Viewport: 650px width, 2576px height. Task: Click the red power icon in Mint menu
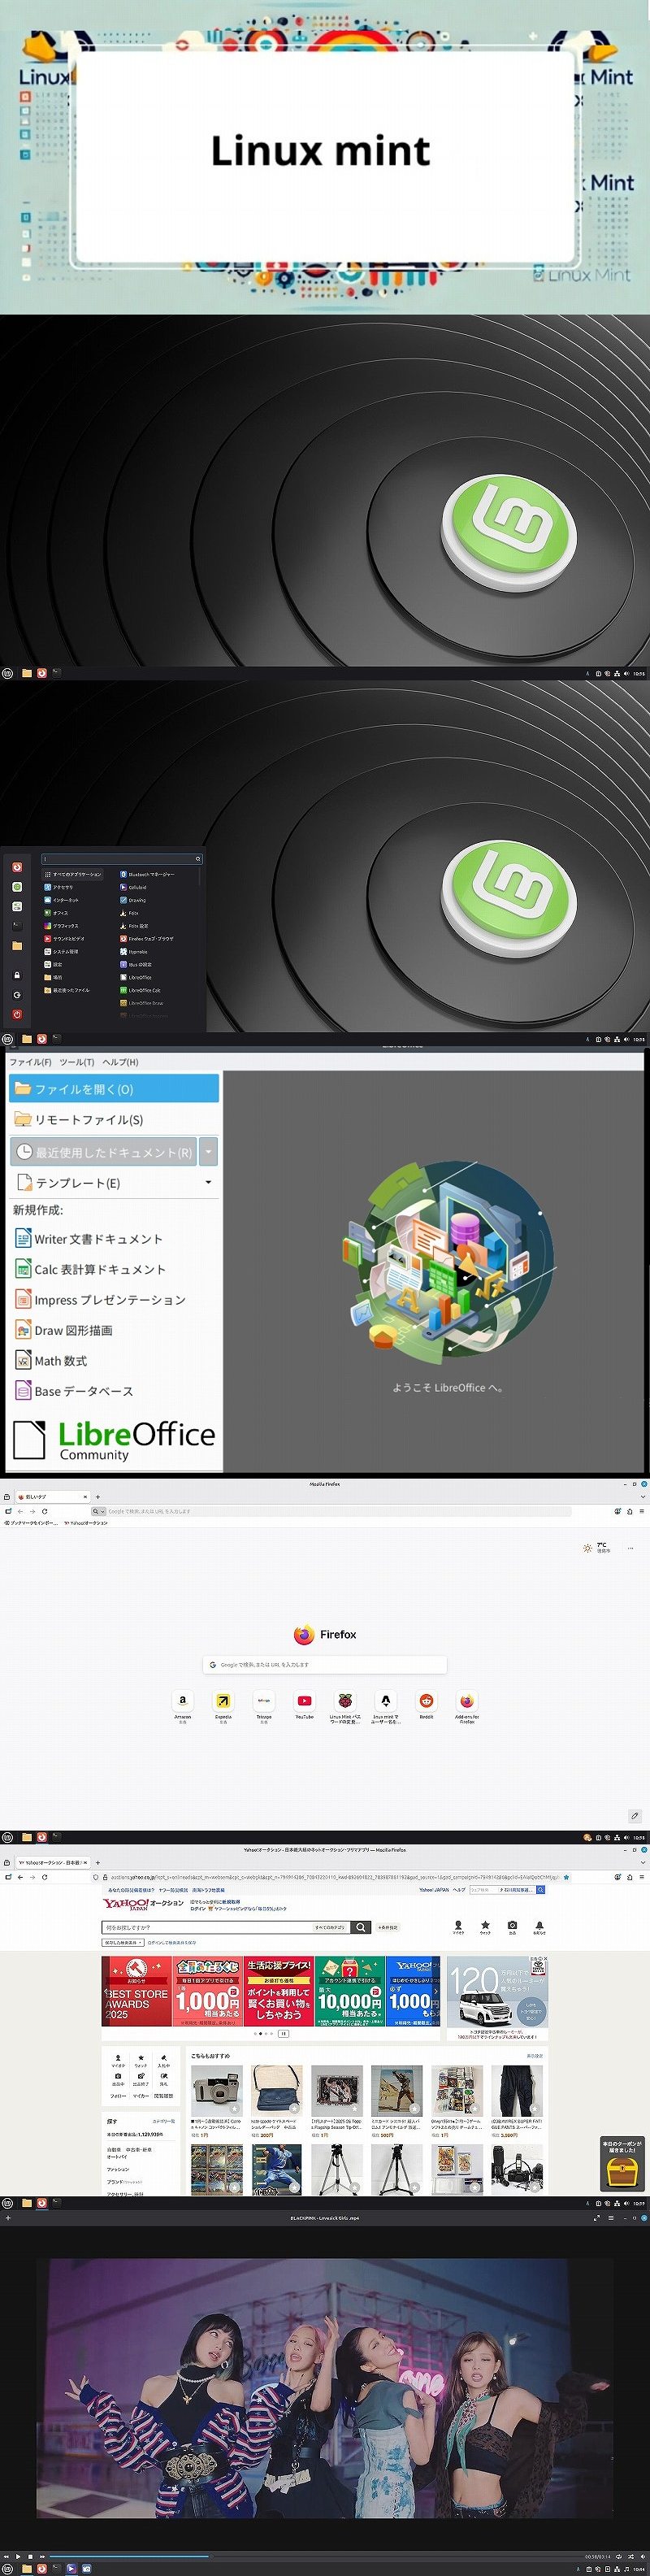point(16,1014)
